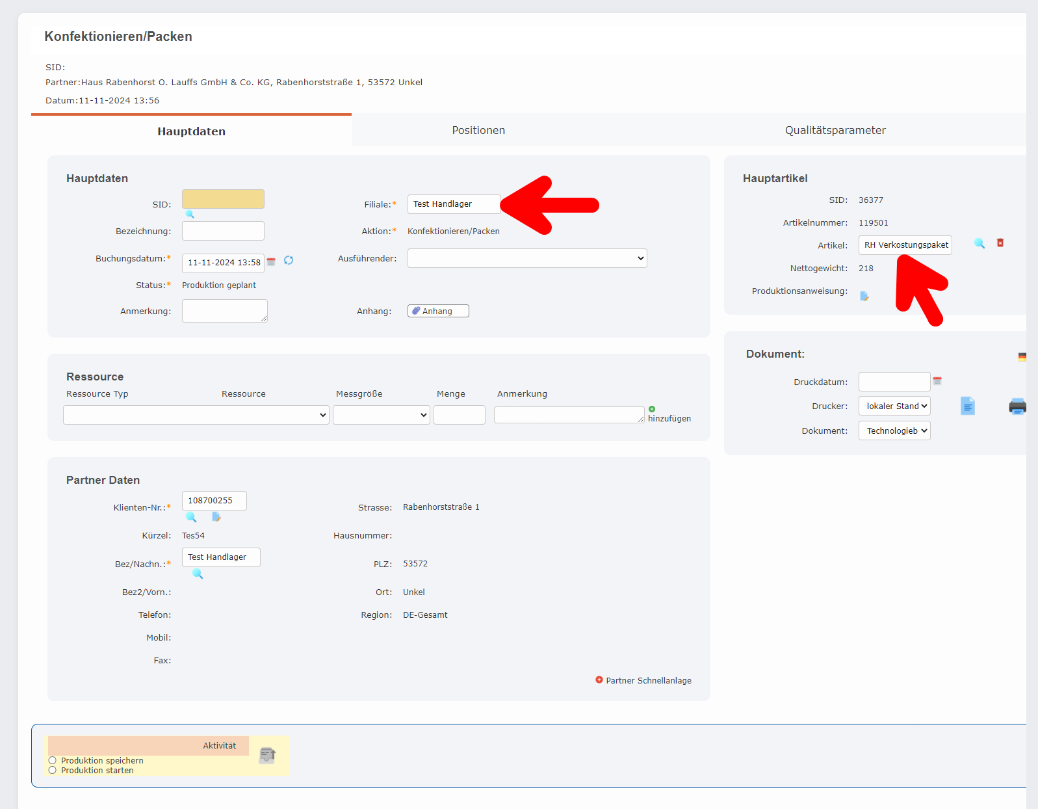
Task: Open the Druckdatum calendar icon
Action: [937, 381]
